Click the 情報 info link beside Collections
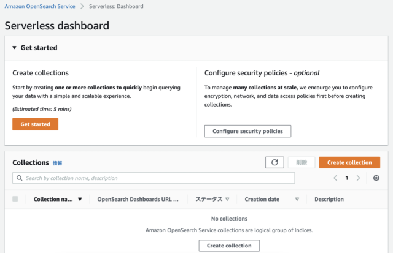 (x=57, y=163)
